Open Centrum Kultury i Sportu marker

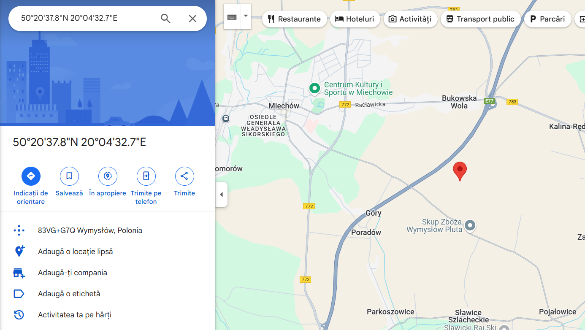[x=314, y=88]
